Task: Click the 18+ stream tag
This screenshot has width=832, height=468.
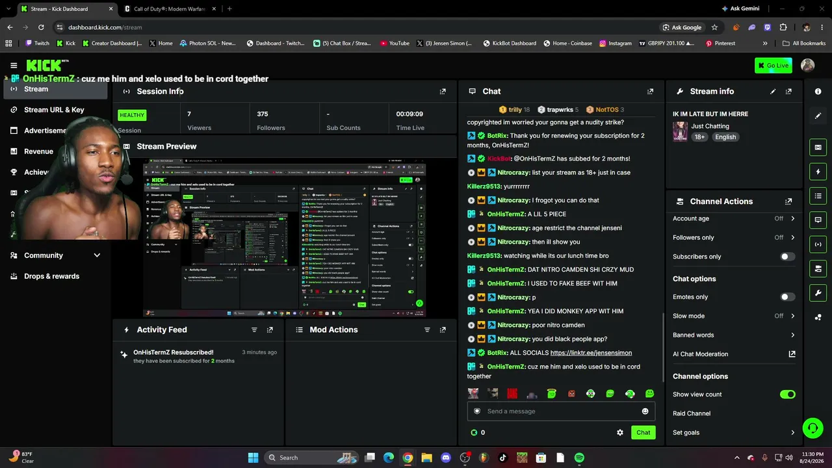Action: click(x=699, y=137)
